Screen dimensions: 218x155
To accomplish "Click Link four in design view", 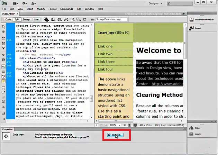I will (x=105, y=69).
